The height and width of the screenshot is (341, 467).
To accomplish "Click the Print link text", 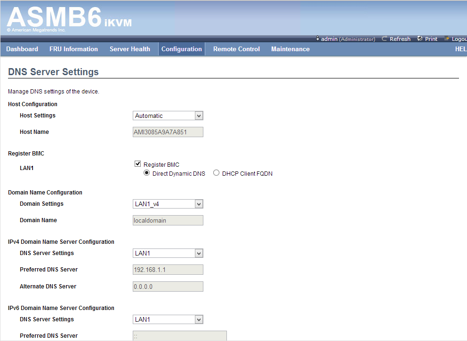I will pyautogui.click(x=431, y=39).
